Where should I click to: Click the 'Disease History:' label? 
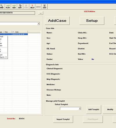click(x=54, y=90)
